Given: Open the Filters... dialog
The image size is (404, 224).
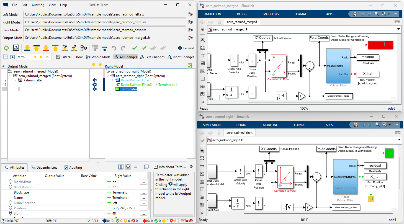Looking at the screenshot, I should pyautogui.click(x=64, y=57).
